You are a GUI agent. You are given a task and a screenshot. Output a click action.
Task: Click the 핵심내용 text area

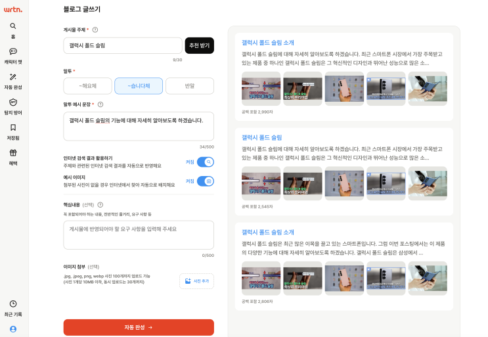pos(139,235)
